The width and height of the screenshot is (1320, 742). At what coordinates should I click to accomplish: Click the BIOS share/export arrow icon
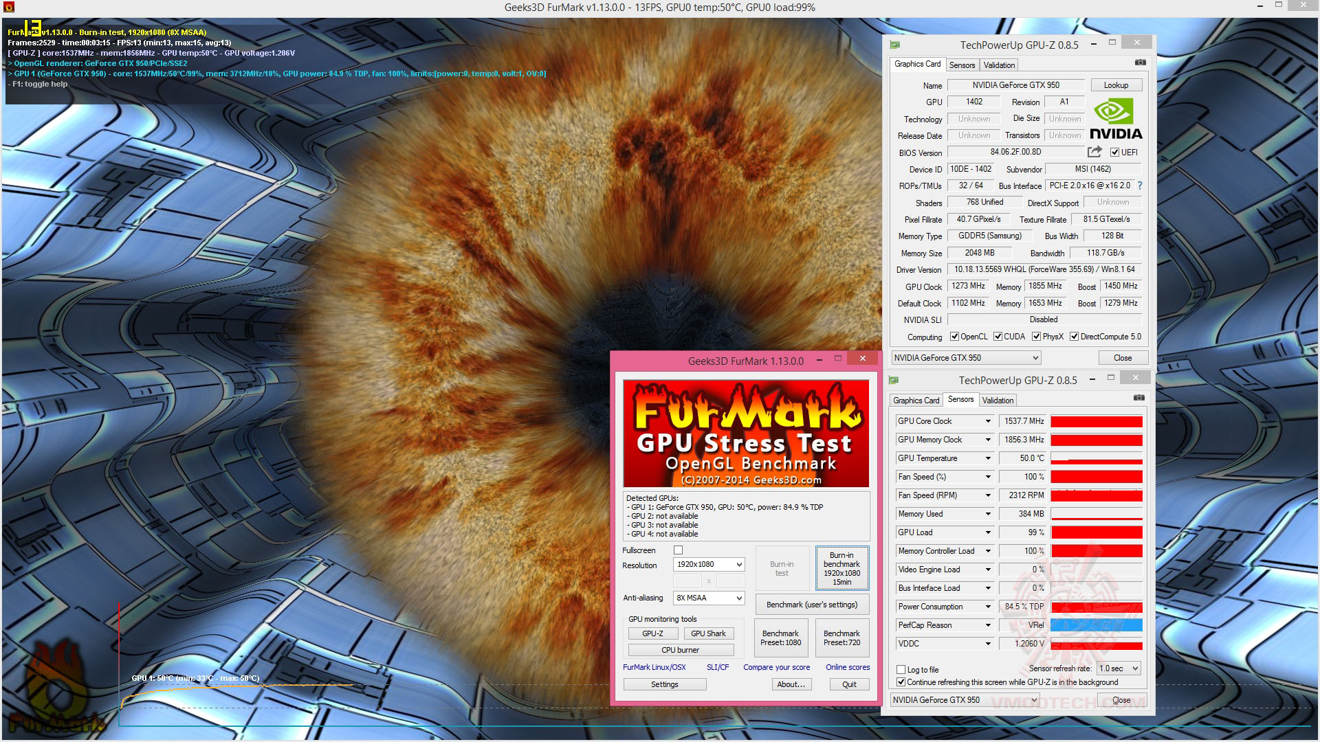tap(1094, 152)
